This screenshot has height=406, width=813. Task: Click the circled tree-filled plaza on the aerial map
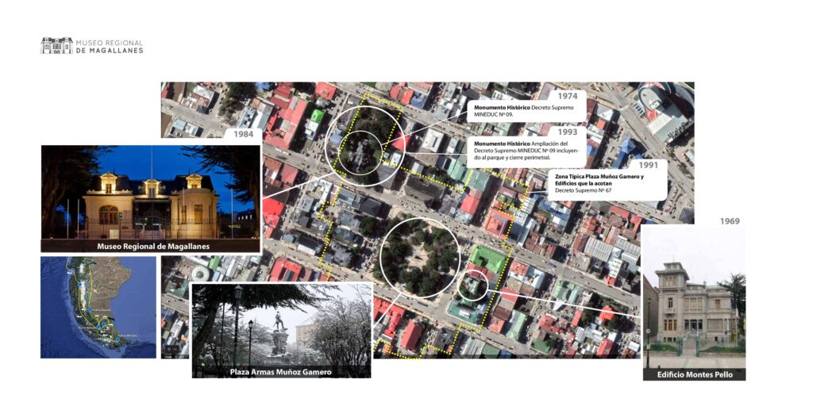419,258
